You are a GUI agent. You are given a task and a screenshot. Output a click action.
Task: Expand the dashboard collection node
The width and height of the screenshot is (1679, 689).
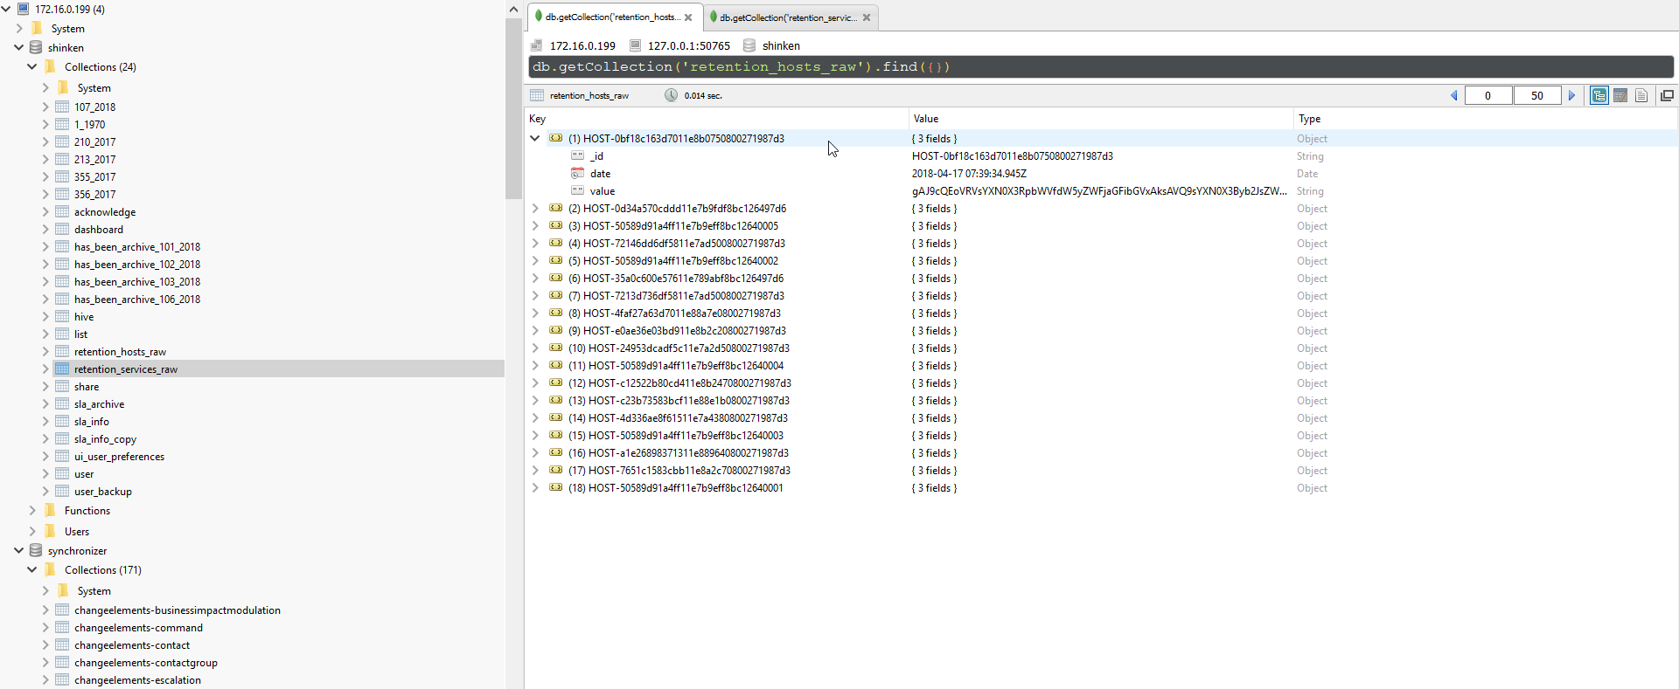45,229
